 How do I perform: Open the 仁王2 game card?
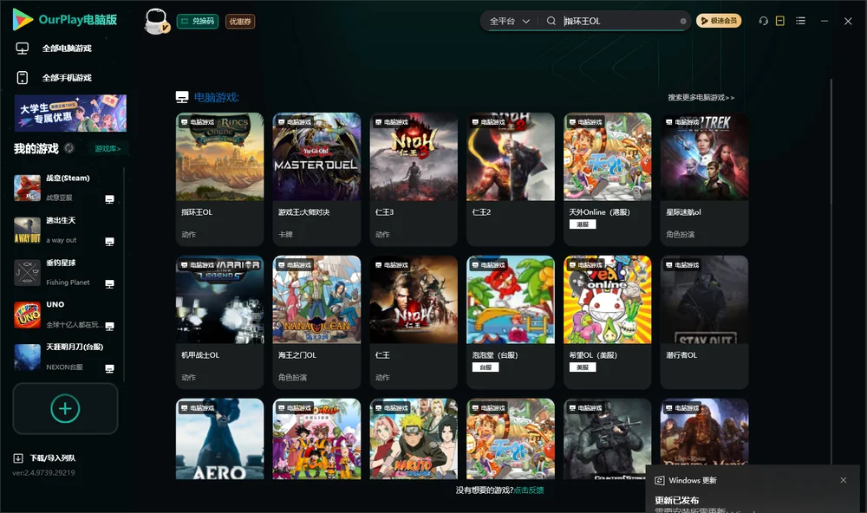point(511,179)
